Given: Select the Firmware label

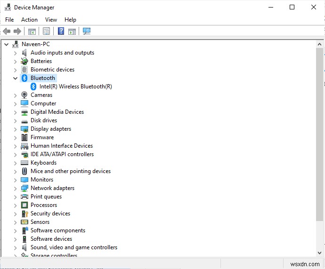Looking at the screenshot, I should coord(42,137).
